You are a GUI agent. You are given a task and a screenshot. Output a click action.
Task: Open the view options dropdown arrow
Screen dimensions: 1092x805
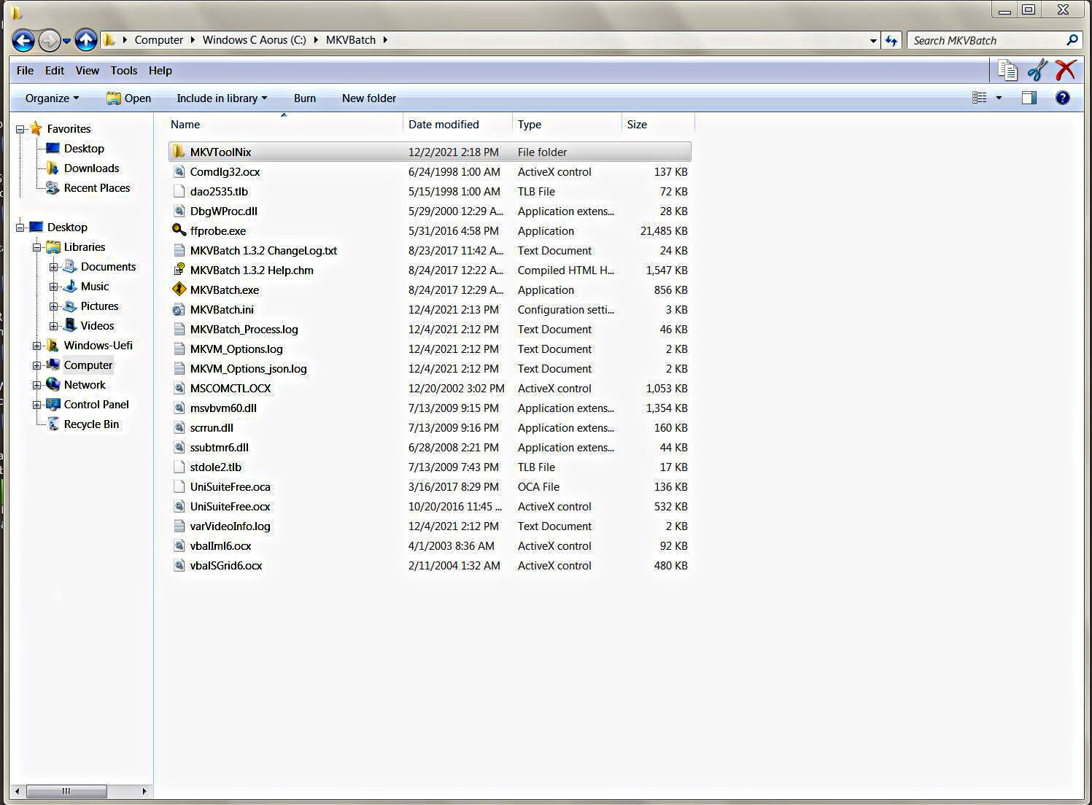point(999,98)
